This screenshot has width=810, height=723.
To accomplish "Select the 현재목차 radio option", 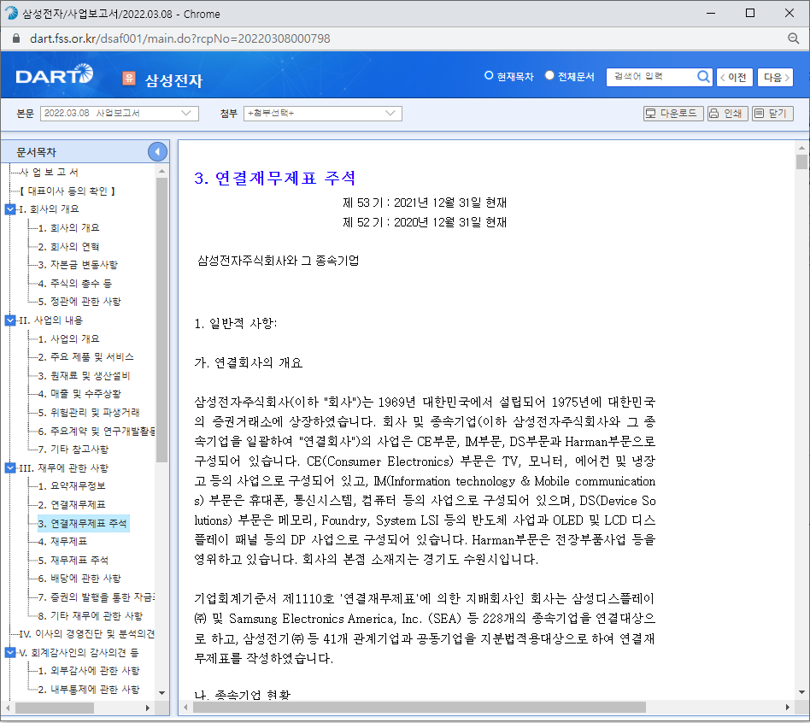I will [489, 75].
